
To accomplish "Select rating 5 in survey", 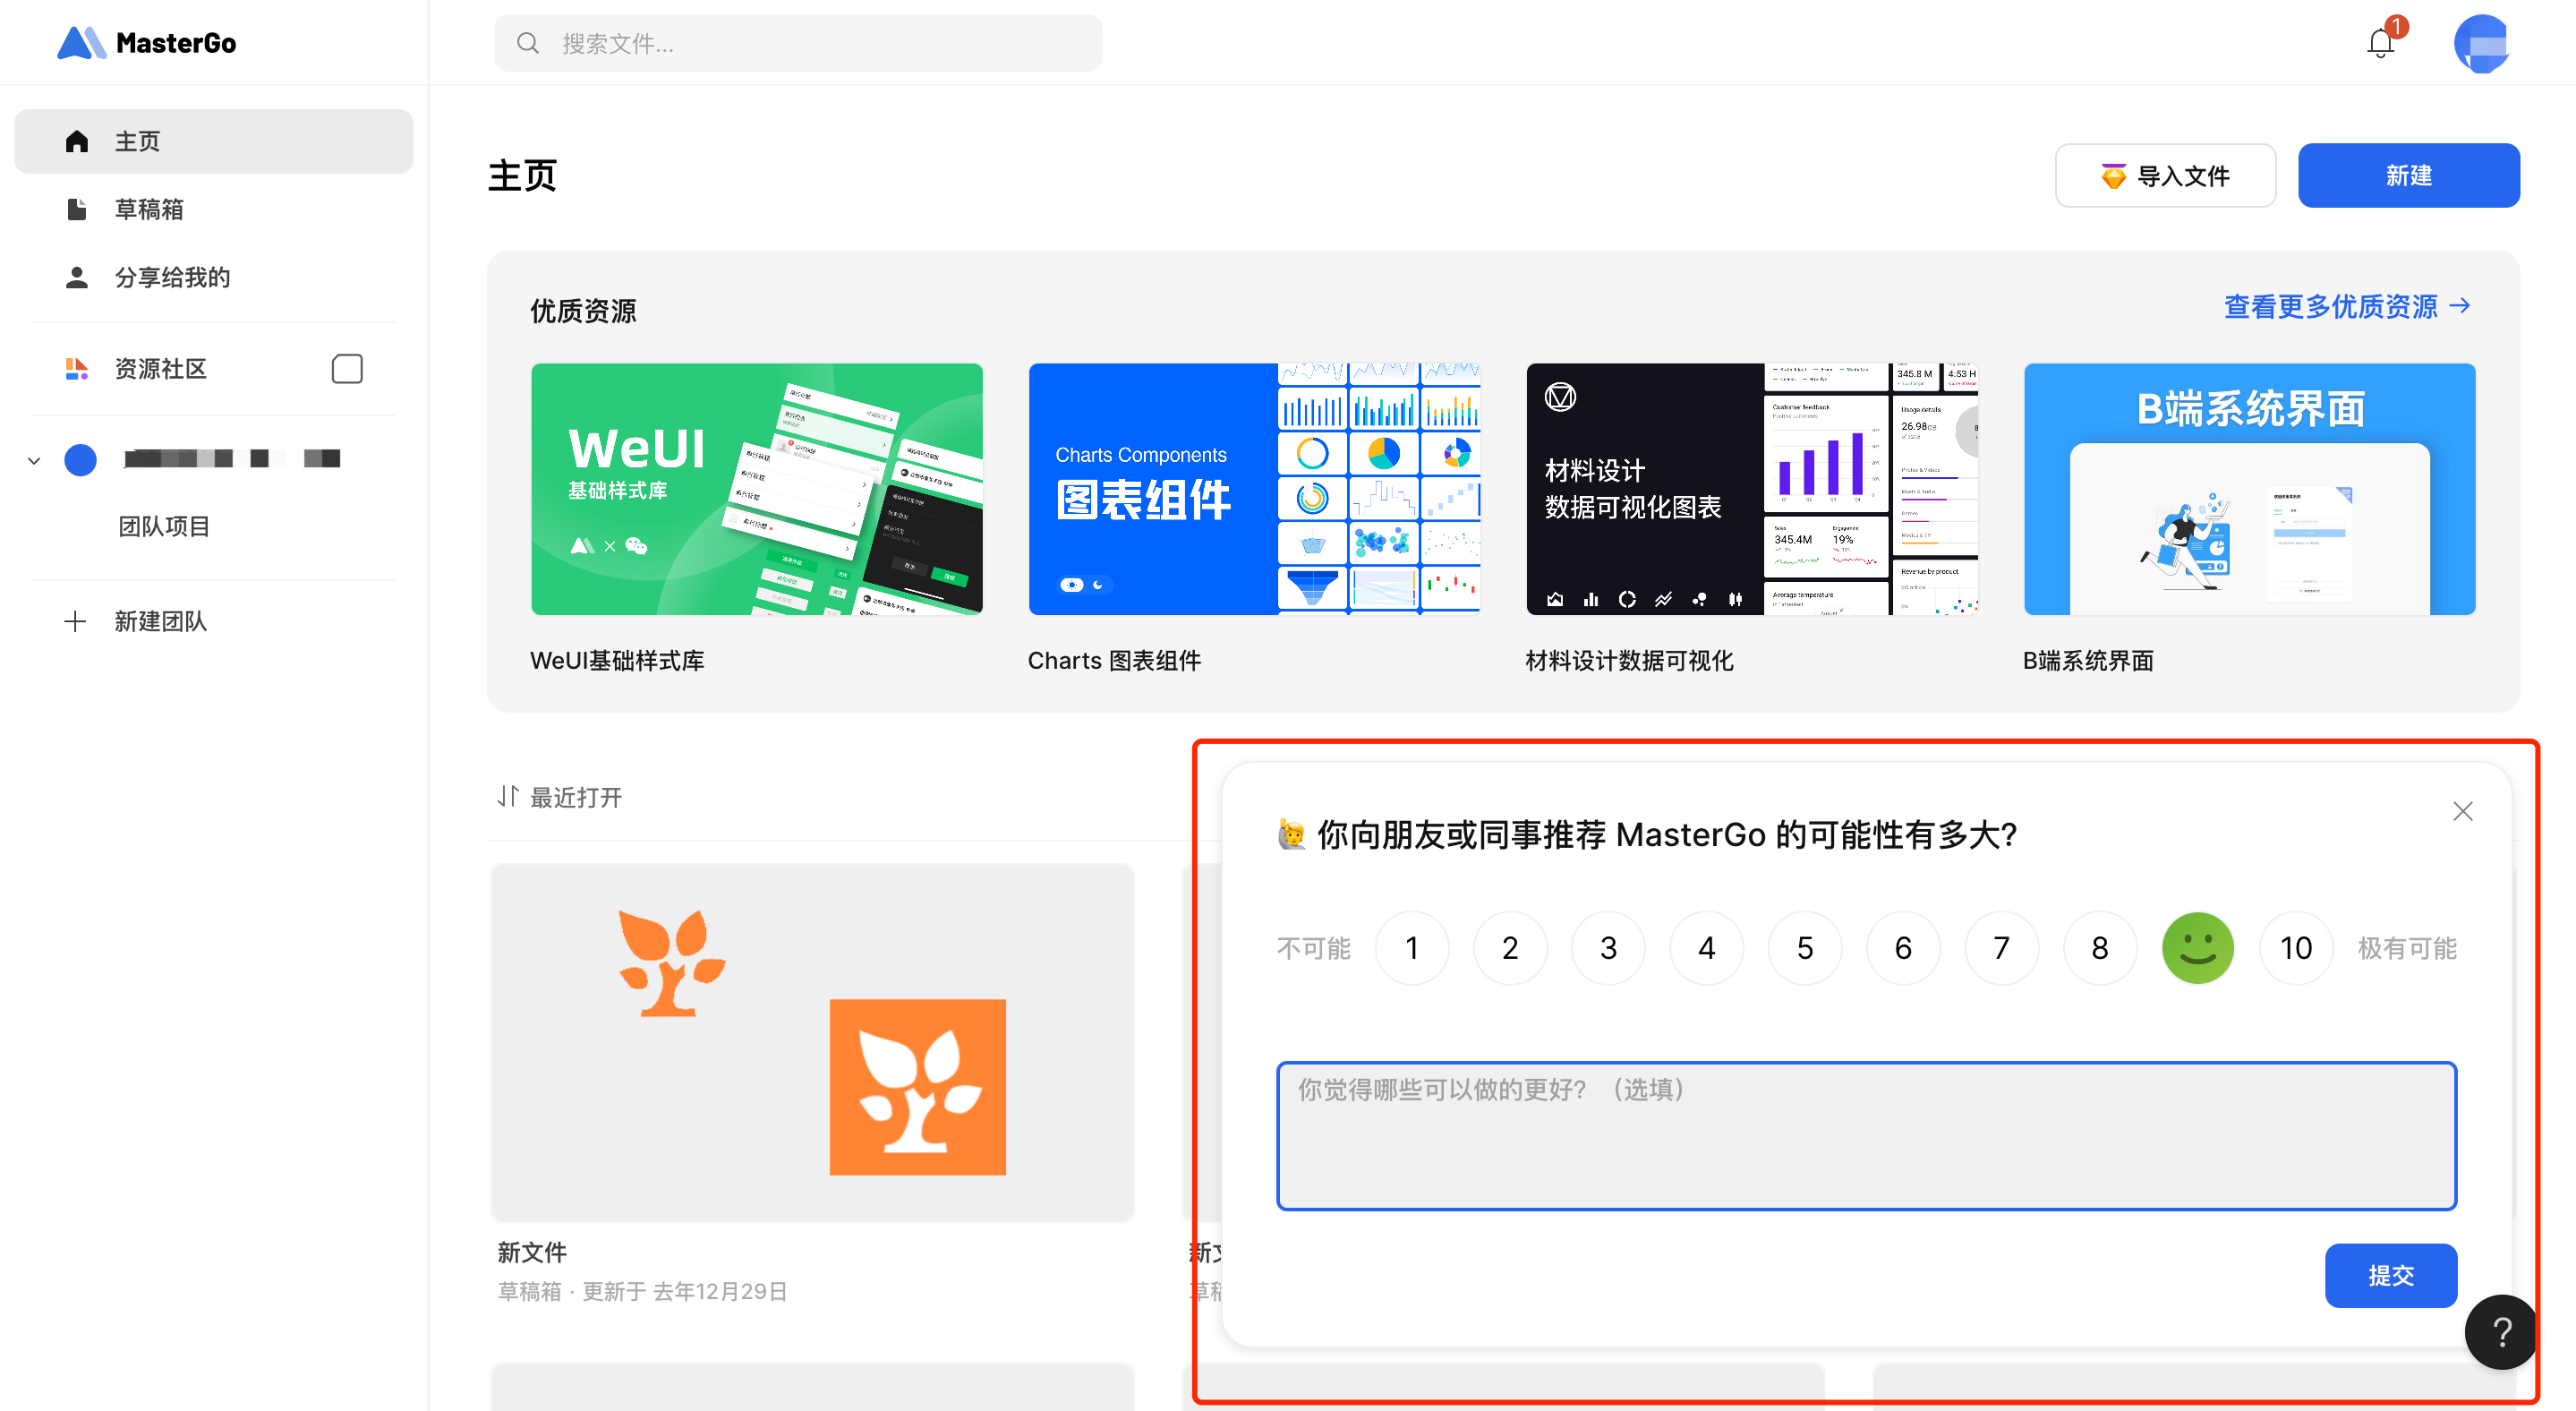I will (1804, 947).
